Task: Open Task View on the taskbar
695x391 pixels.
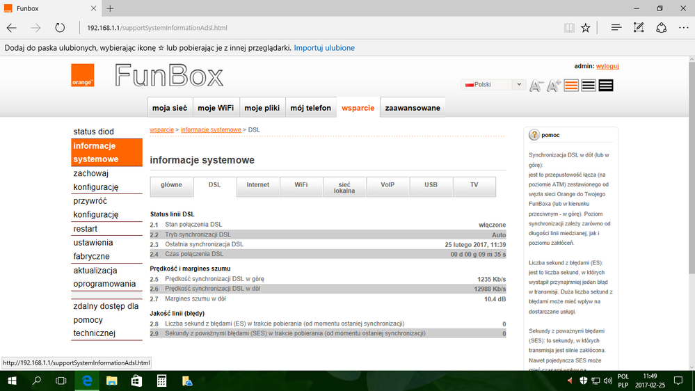Action: point(61,381)
